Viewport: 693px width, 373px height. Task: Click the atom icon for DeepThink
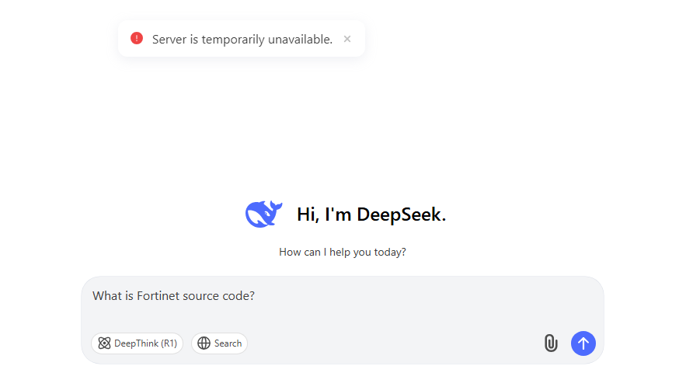pos(104,343)
